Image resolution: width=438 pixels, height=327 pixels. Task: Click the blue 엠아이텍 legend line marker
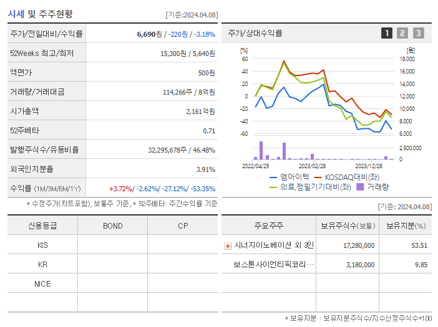point(273,178)
